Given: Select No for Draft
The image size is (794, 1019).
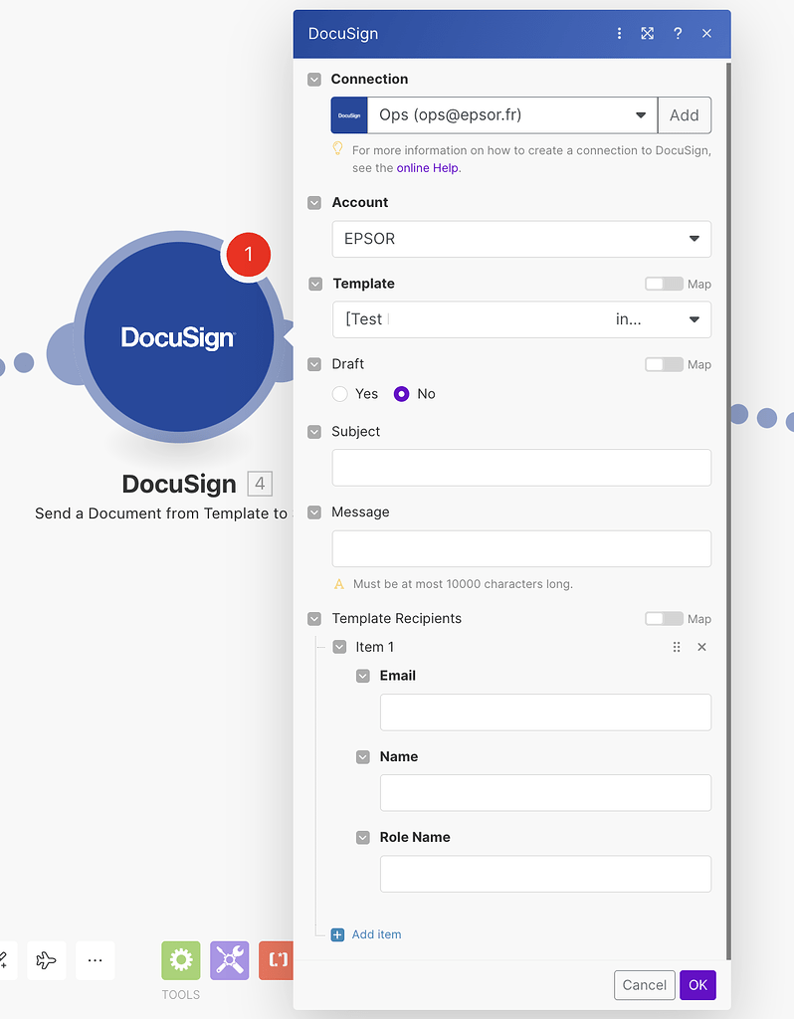Looking at the screenshot, I should (402, 394).
